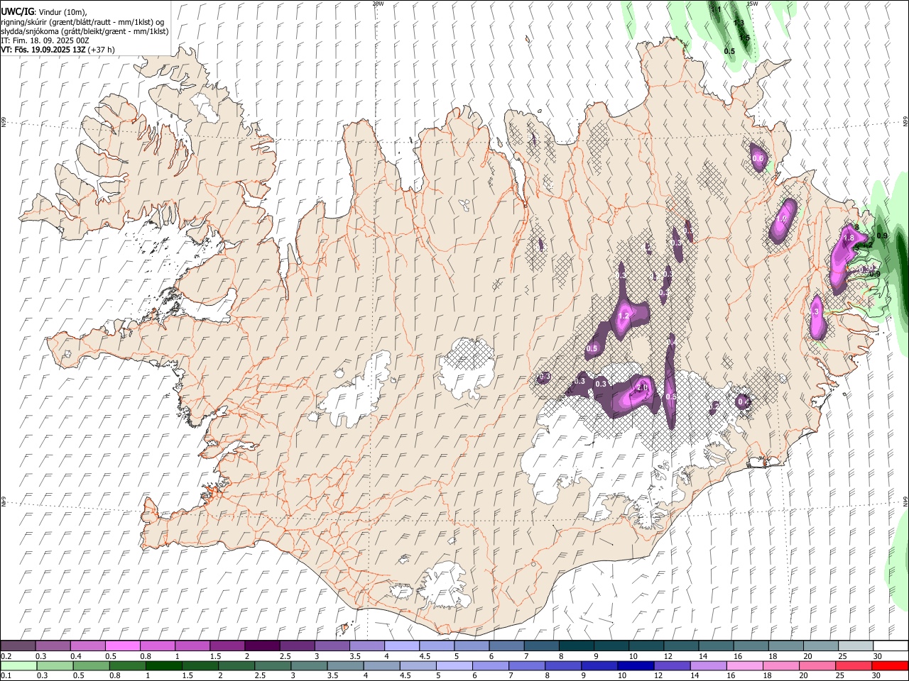
Task: Click the bright red swatch after 30 in lower legend
Action: (889, 665)
